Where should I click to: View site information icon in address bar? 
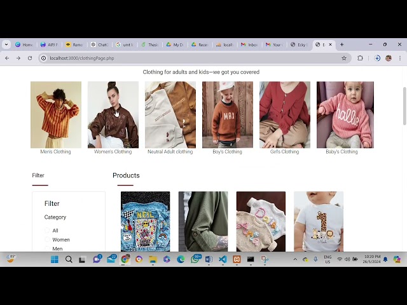point(44,58)
